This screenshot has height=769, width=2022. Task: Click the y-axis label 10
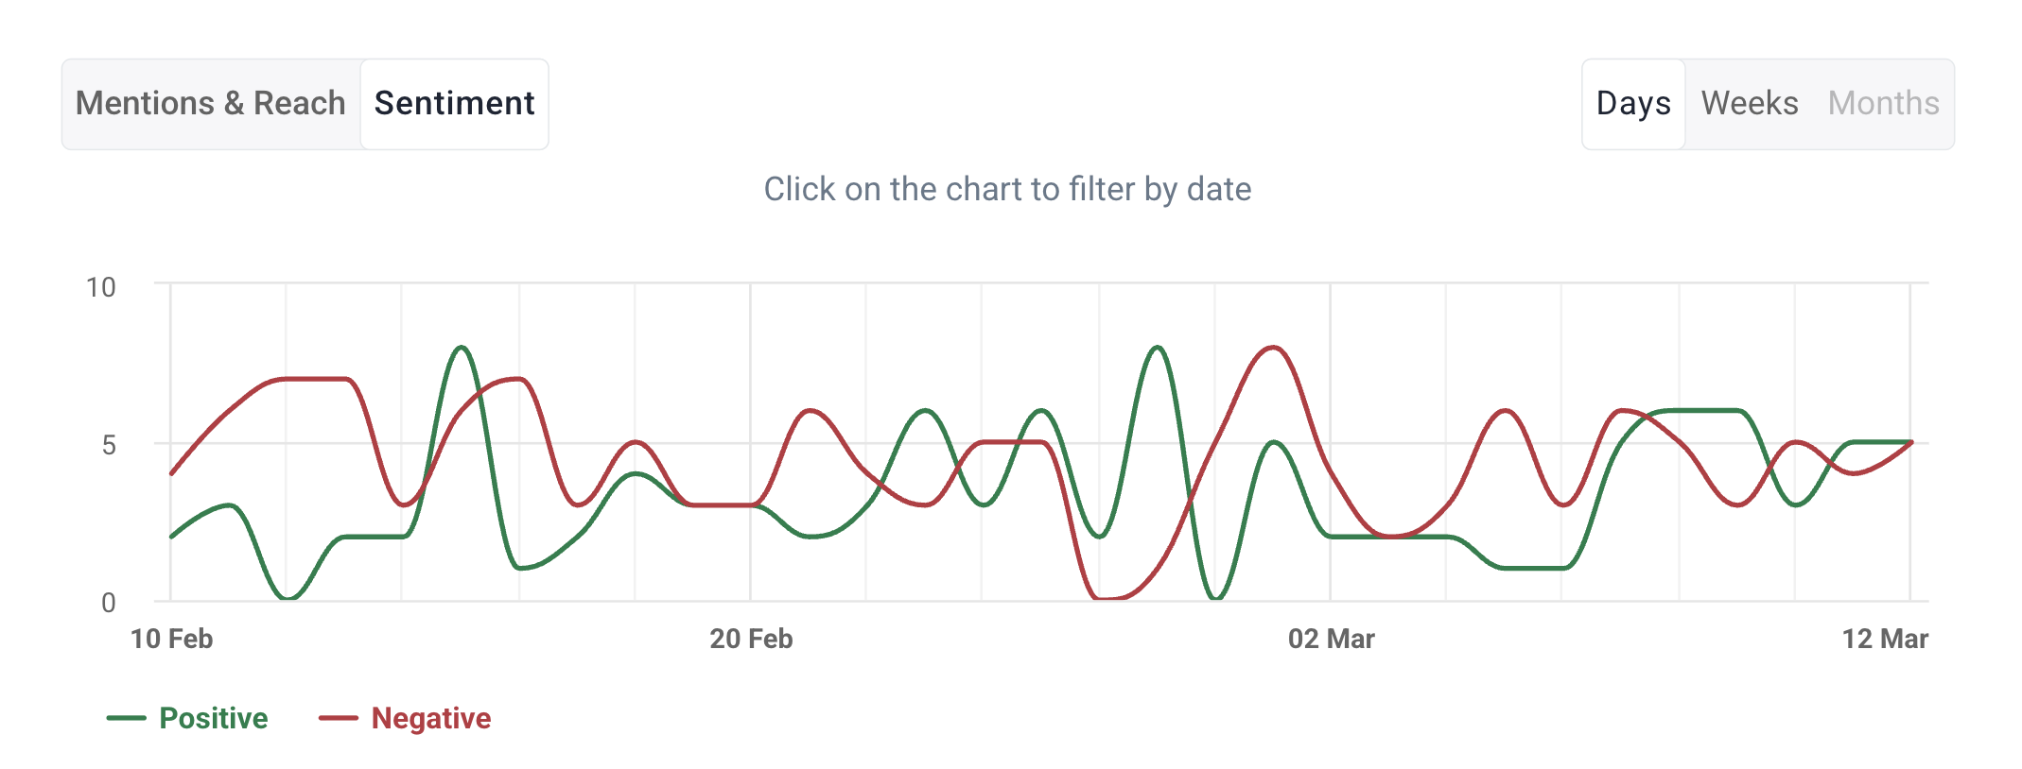pos(101,287)
